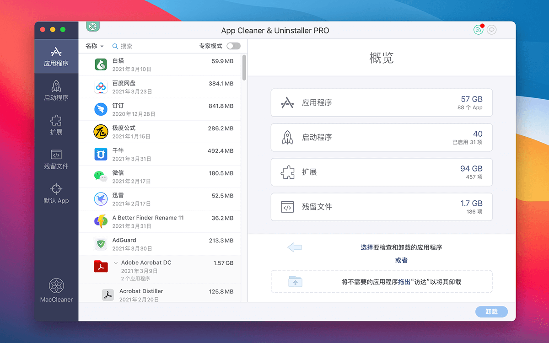Viewport: 549px width, 343px height.
Task: Select the 极度公式 app icon
Action: (x=101, y=132)
